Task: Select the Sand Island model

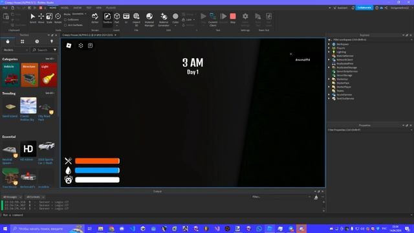Action: 10,108
